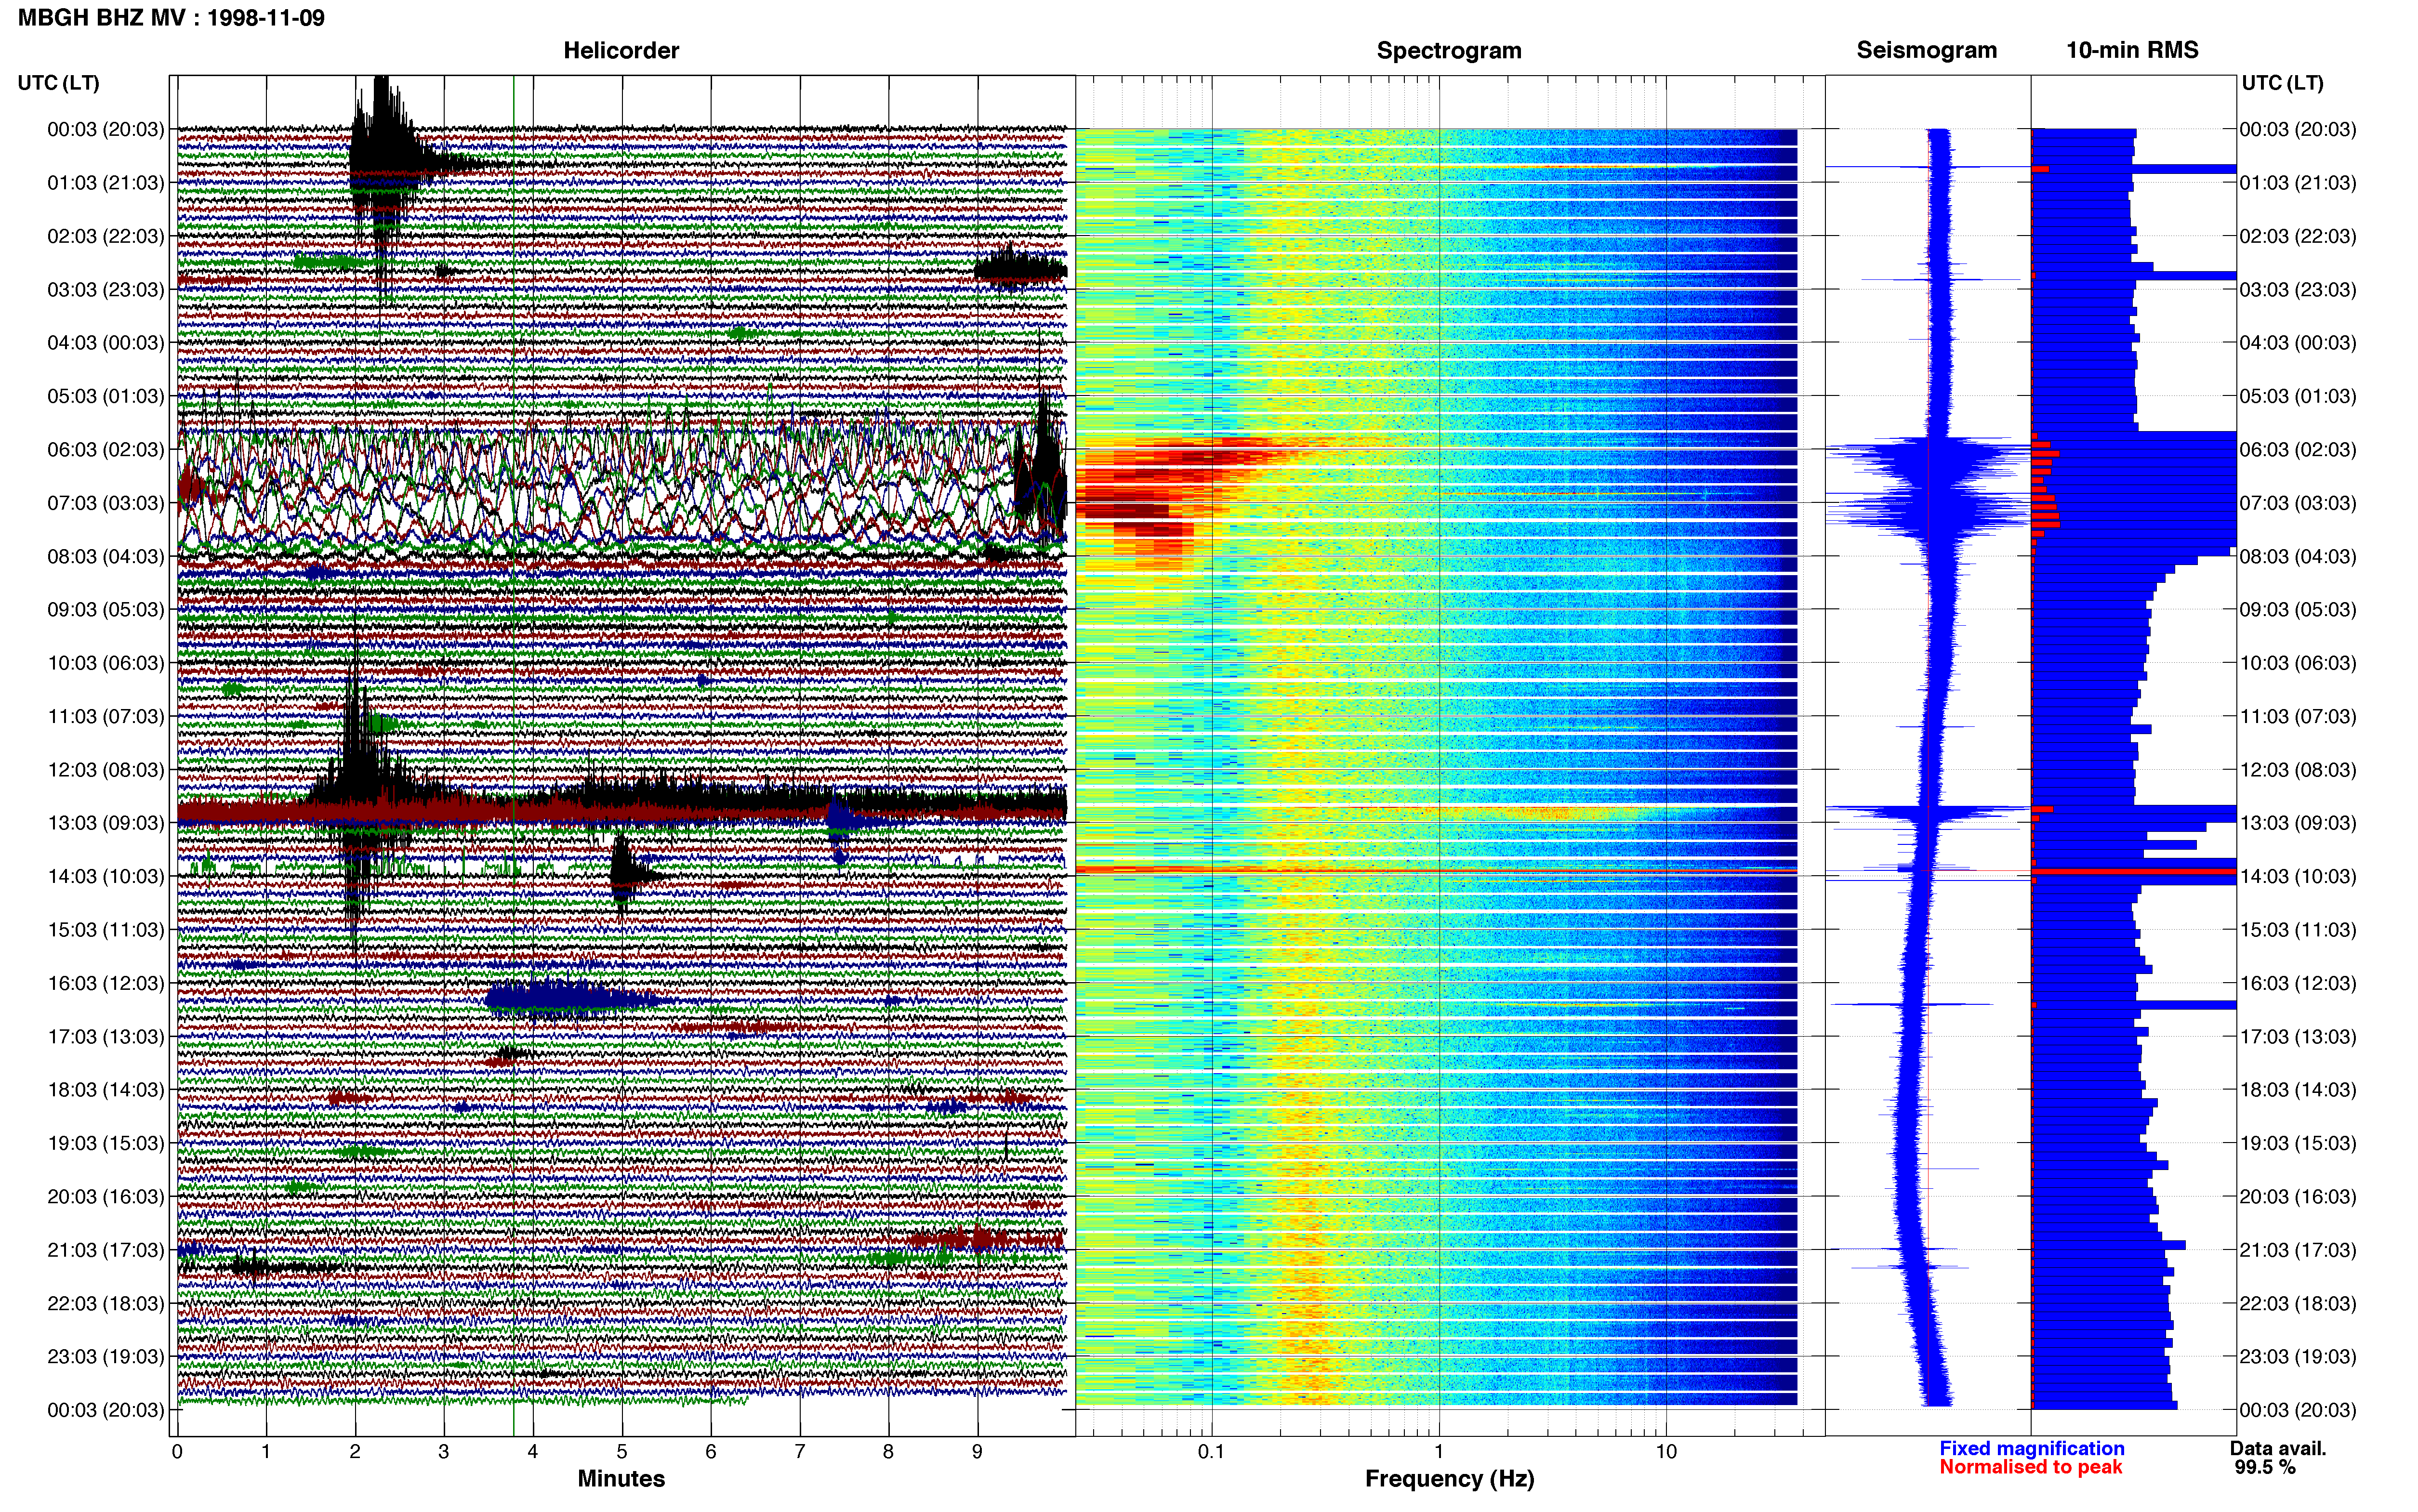Image resolution: width=2418 pixels, height=1512 pixels.
Task: Click the '0.1' frequency tick label
Action: tap(1211, 1451)
